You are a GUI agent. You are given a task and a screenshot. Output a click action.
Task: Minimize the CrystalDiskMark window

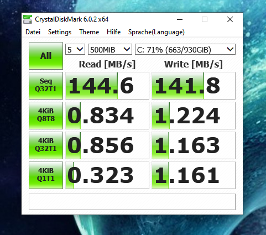(x=180, y=19)
